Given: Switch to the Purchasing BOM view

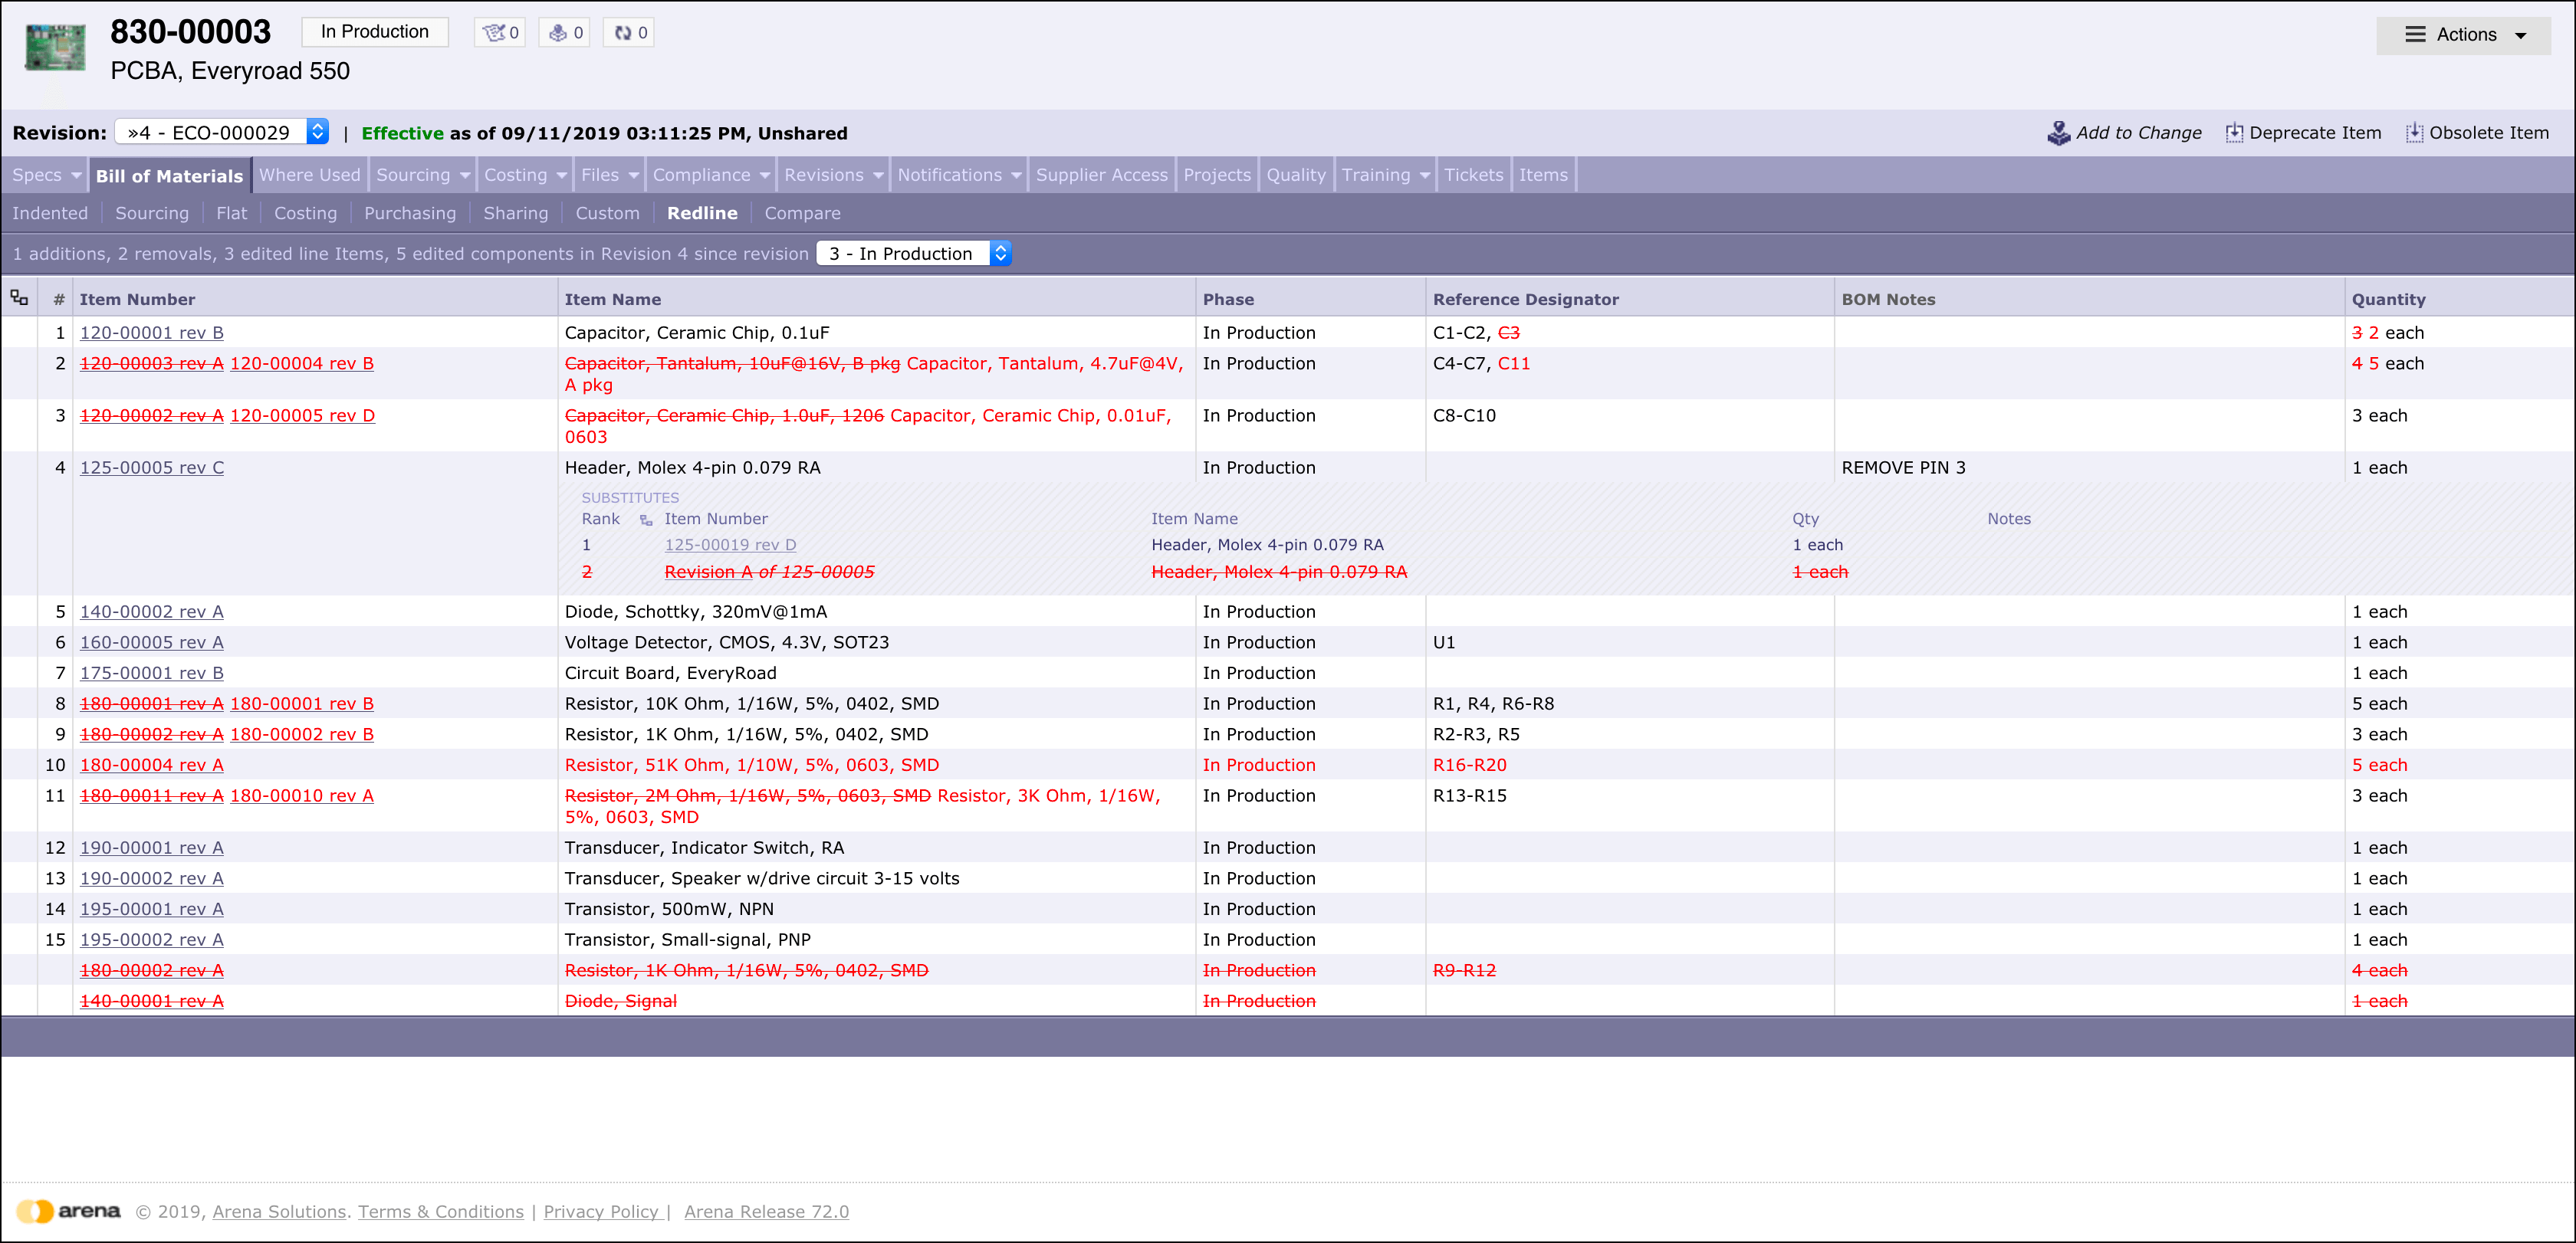Looking at the screenshot, I should [410, 213].
